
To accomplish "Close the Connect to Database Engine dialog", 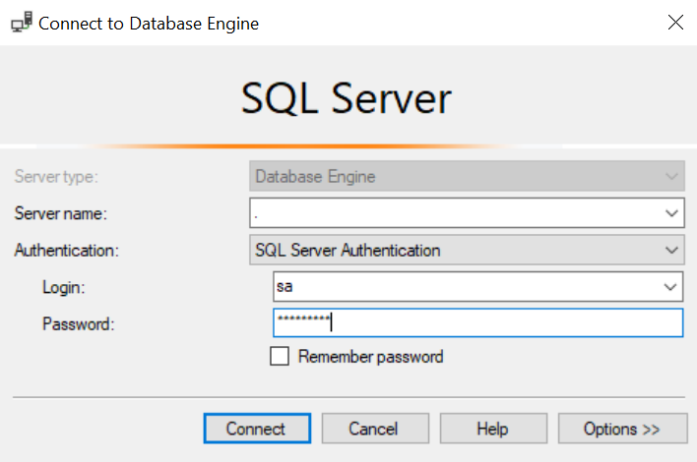I will (675, 23).
